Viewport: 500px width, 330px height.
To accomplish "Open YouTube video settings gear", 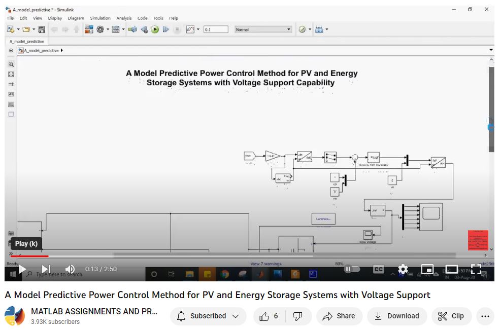I will [403, 269].
